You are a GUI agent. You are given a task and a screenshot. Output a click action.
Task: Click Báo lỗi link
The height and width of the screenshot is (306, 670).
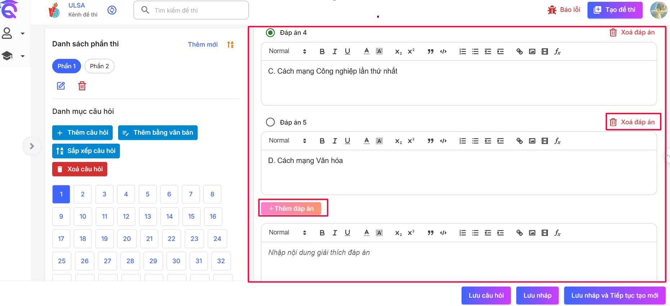[x=564, y=10]
